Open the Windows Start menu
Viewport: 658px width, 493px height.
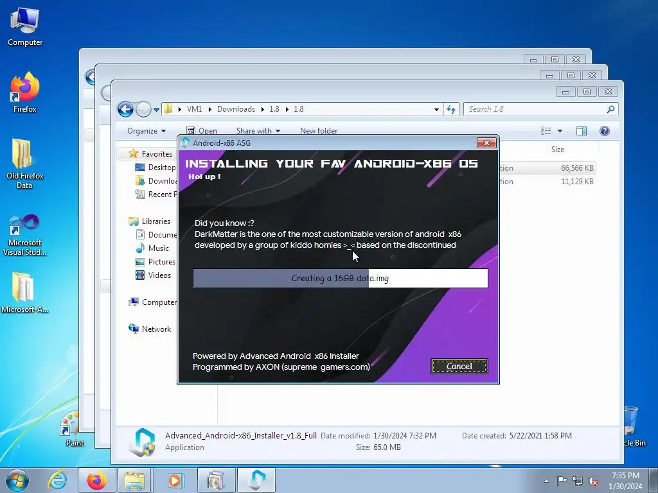click(x=17, y=480)
